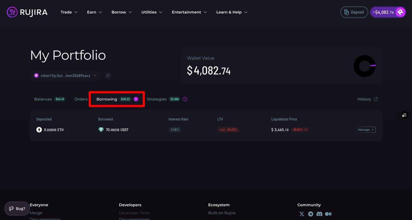Click the Bug? report button
This screenshot has width=412, height=220.
[17, 208]
